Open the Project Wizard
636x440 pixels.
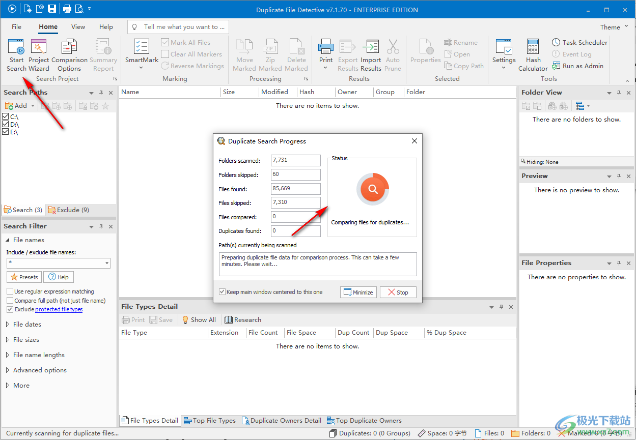coord(39,55)
